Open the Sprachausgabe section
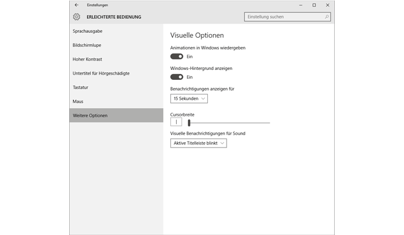The image size is (404, 235). (88, 31)
